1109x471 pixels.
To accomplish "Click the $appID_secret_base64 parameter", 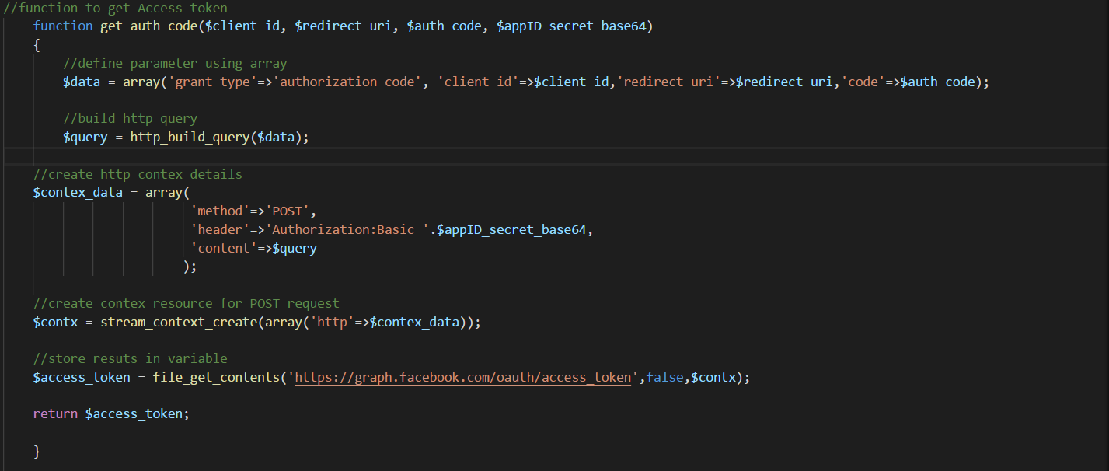I will 574,26.
